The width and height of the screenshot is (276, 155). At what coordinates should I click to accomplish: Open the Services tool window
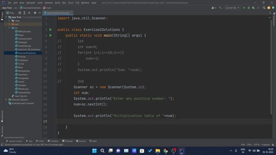pos(81,141)
